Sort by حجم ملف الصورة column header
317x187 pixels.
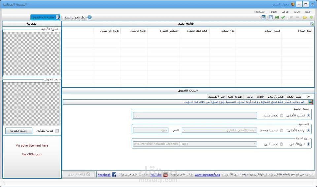194,31
